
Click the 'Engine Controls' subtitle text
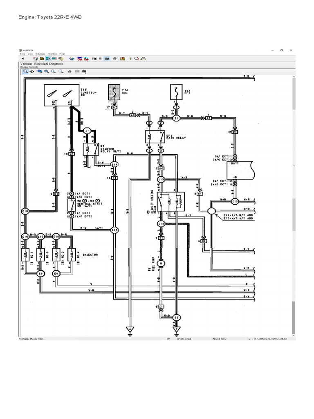29,67
